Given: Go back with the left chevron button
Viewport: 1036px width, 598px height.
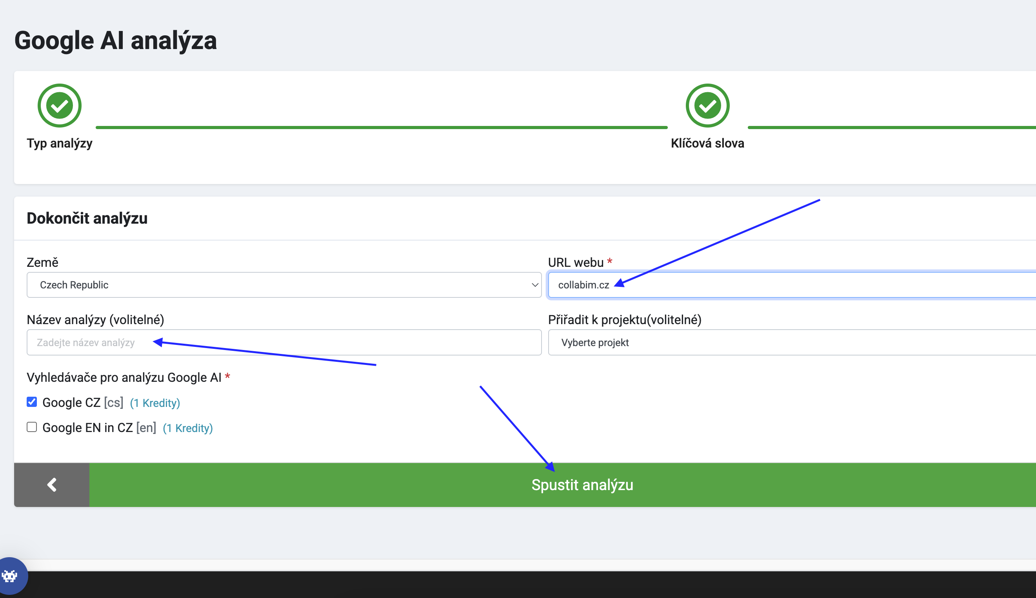Looking at the screenshot, I should (52, 485).
